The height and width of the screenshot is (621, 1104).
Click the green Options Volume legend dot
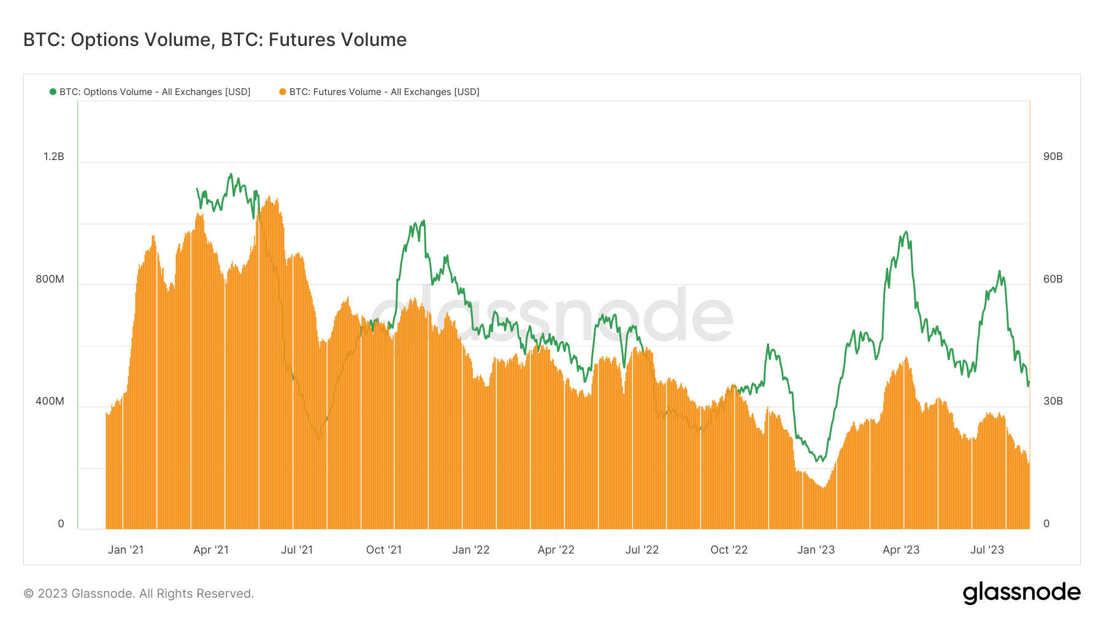coord(53,92)
